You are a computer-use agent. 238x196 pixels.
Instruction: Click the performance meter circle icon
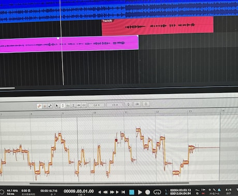[2, 192]
